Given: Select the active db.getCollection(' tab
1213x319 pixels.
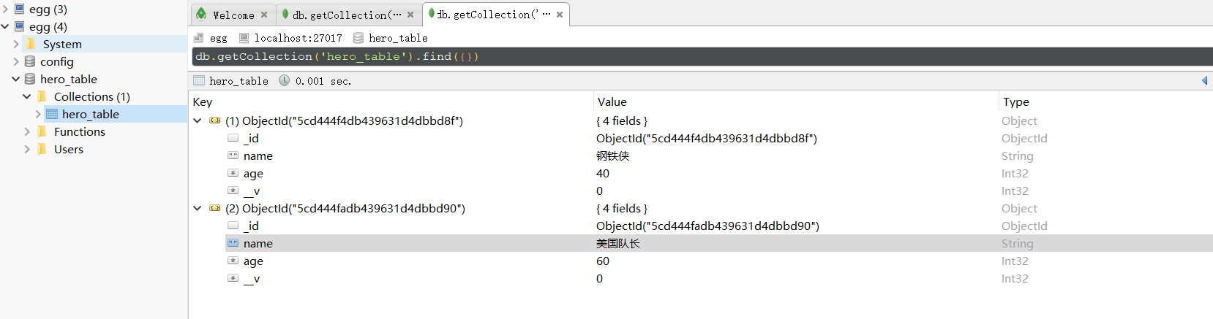Looking at the screenshot, I should pos(495,15).
